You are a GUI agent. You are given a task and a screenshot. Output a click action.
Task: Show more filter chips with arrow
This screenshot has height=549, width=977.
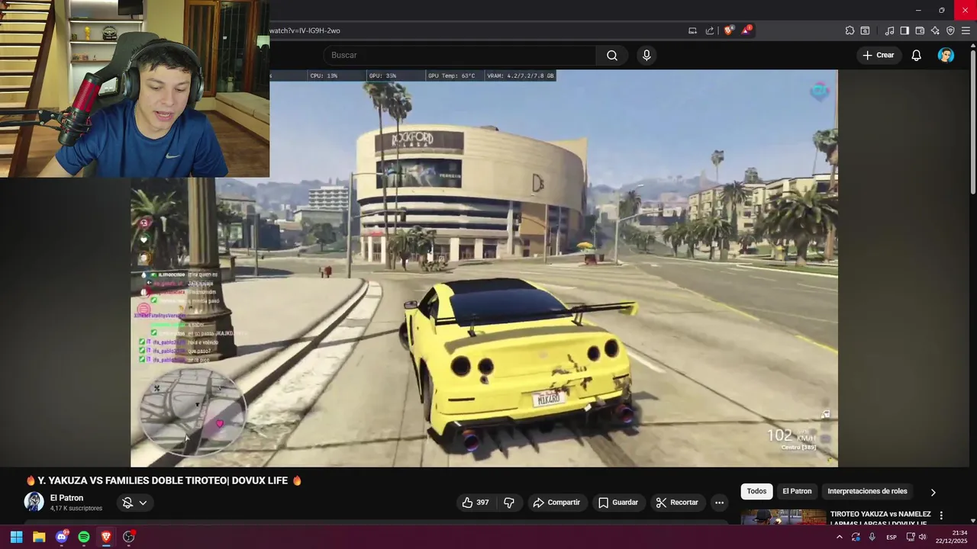933,492
